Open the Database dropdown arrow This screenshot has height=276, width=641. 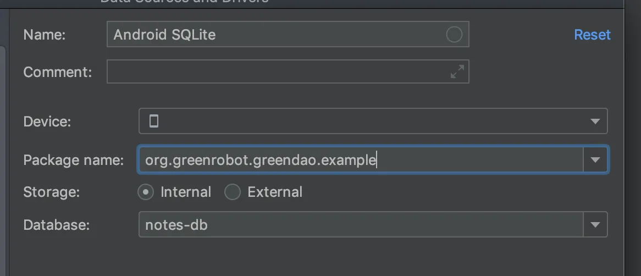(x=595, y=224)
